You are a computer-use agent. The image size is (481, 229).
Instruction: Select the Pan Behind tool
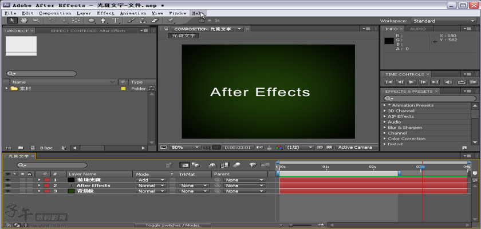coord(76,21)
